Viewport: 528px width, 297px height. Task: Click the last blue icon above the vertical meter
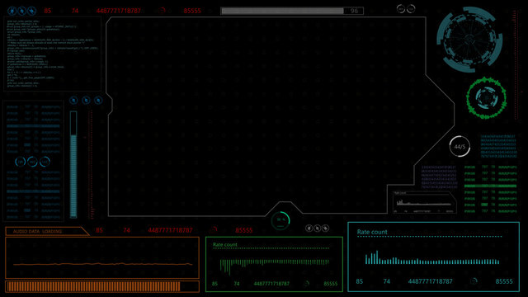click(x=98, y=100)
